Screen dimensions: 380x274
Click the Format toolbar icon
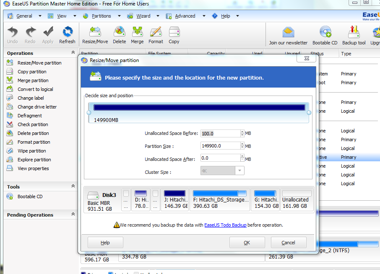tap(156, 35)
